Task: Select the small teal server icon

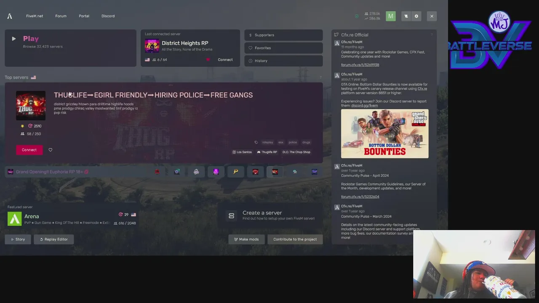Action: [295, 172]
